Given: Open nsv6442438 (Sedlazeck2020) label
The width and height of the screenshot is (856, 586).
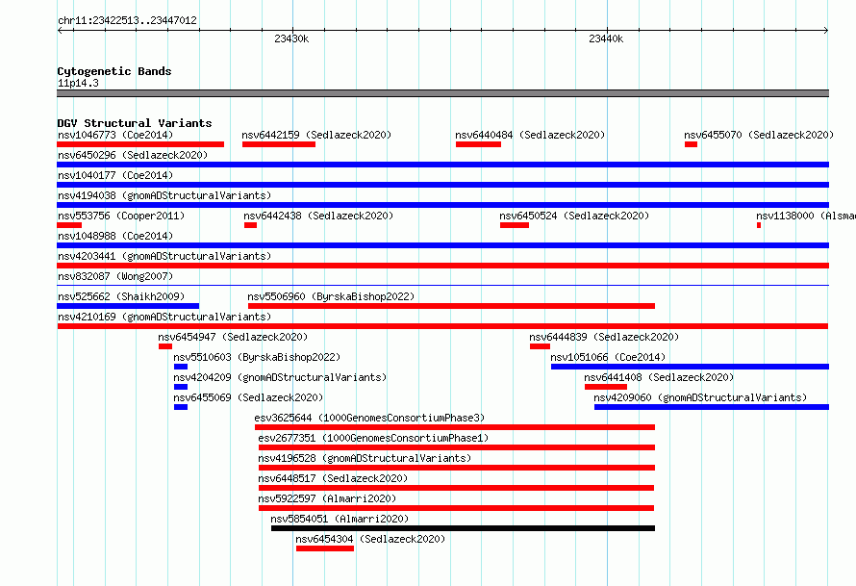Looking at the screenshot, I should [318, 216].
